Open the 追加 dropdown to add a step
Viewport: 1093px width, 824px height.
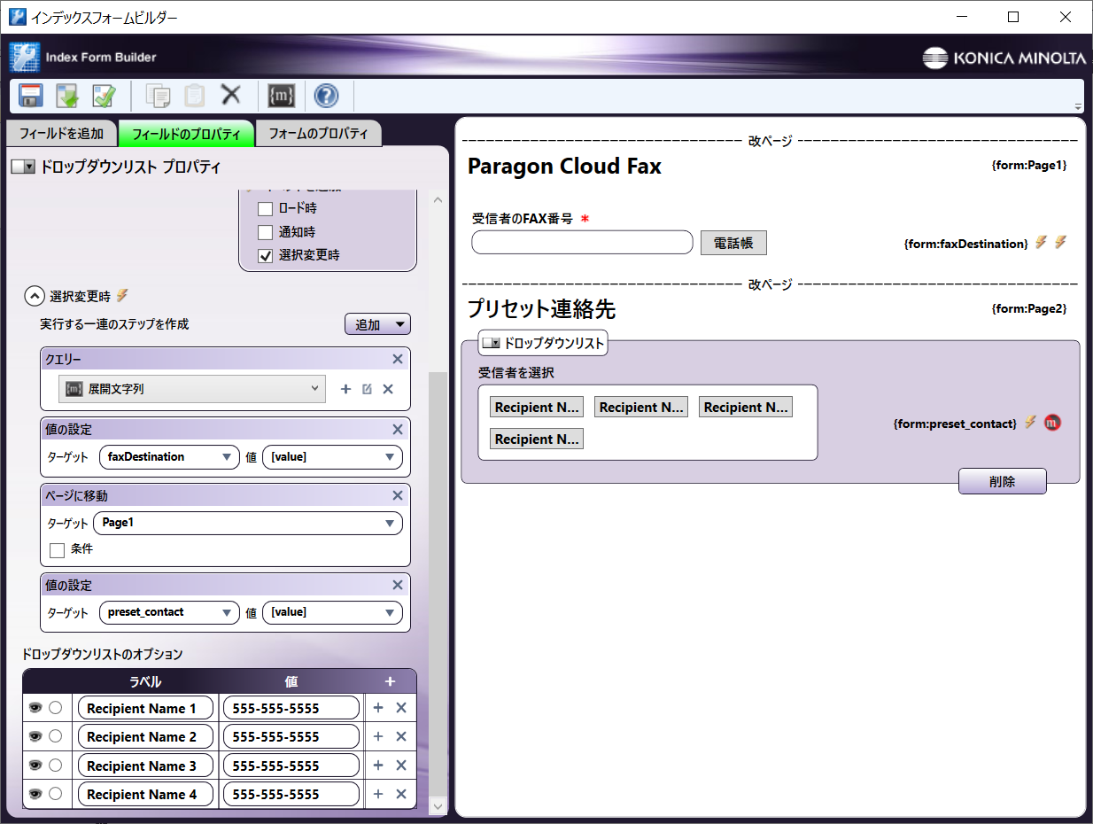(x=377, y=324)
